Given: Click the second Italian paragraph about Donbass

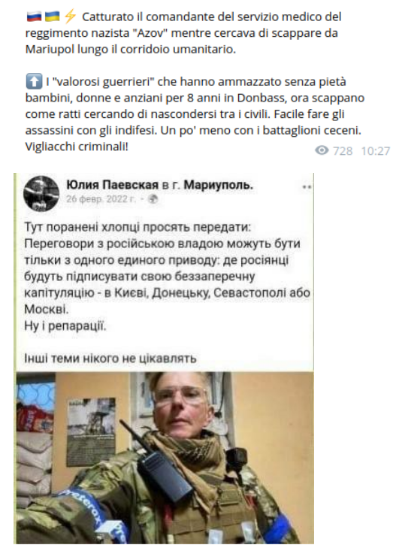Looking at the screenshot, I should (x=195, y=114).
